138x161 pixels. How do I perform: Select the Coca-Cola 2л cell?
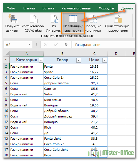pos(62,144)
